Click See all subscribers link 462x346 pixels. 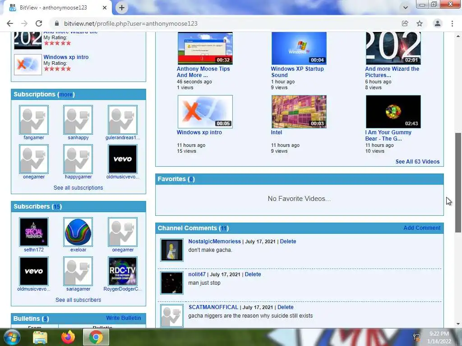click(x=79, y=300)
